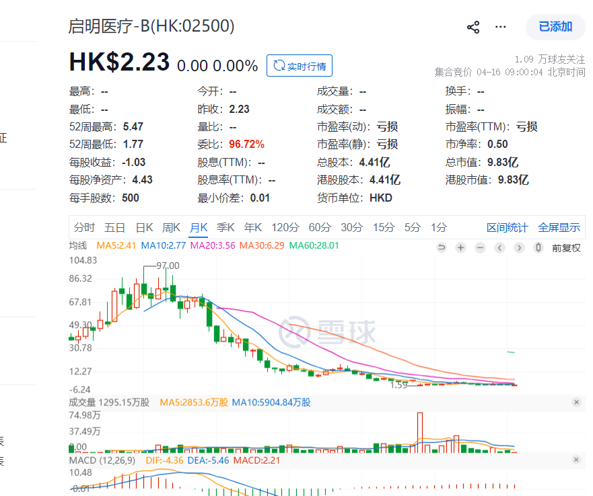Click the 实时行情 refresh button

(300, 66)
